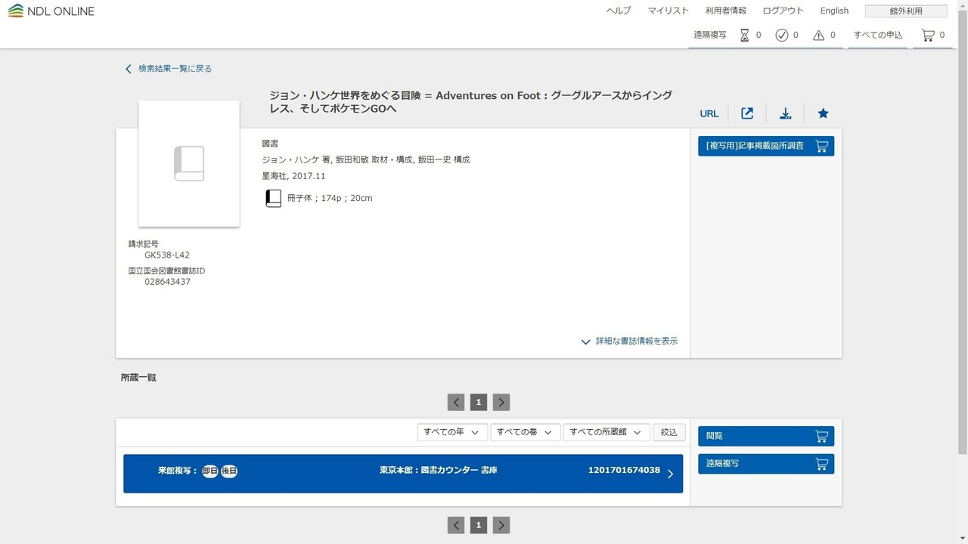Screen dimensions: 968x544
Task: Click the download bibliographic data icon
Action: pyautogui.click(x=786, y=113)
